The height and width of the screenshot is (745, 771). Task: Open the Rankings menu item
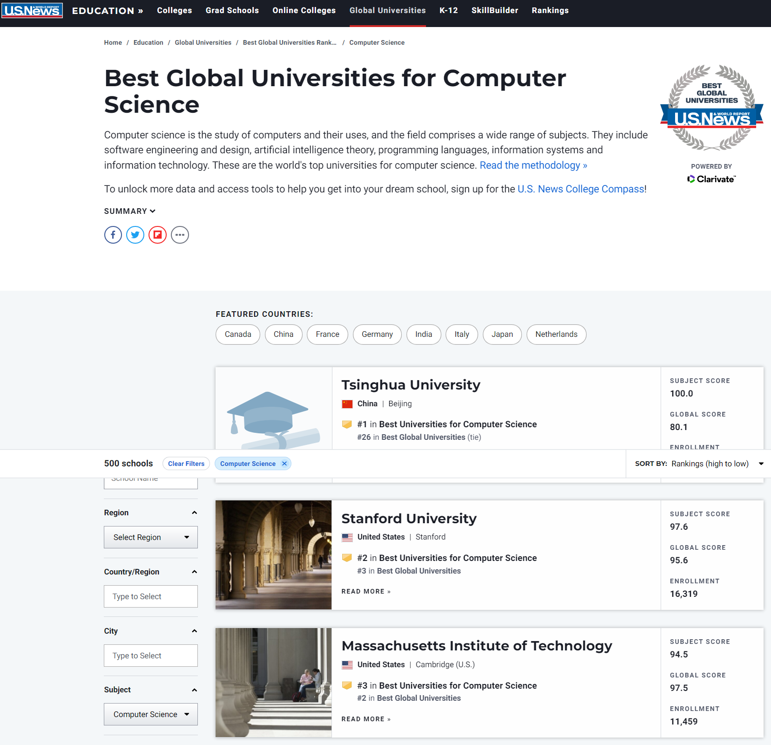[550, 10]
